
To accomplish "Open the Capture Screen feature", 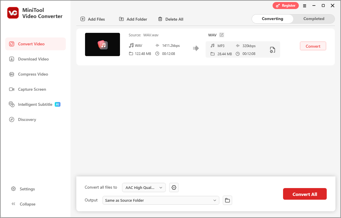I will [32, 89].
